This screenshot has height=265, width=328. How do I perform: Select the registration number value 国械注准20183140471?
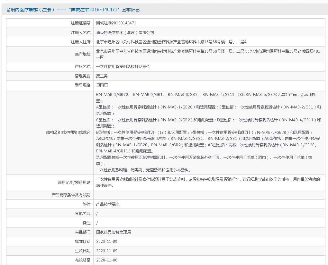point(116,23)
